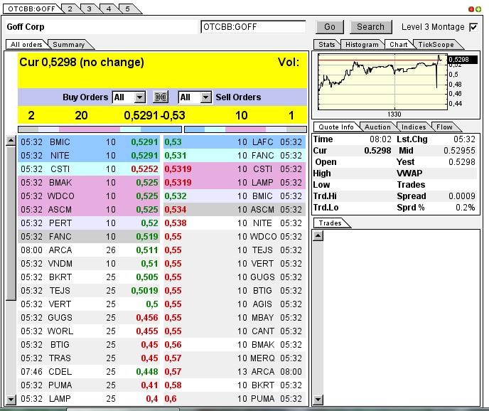Image resolution: width=489 pixels, height=411 pixels.
Task: Click the OTCBB:GOFF symbol input field
Action: pos(253,27)
